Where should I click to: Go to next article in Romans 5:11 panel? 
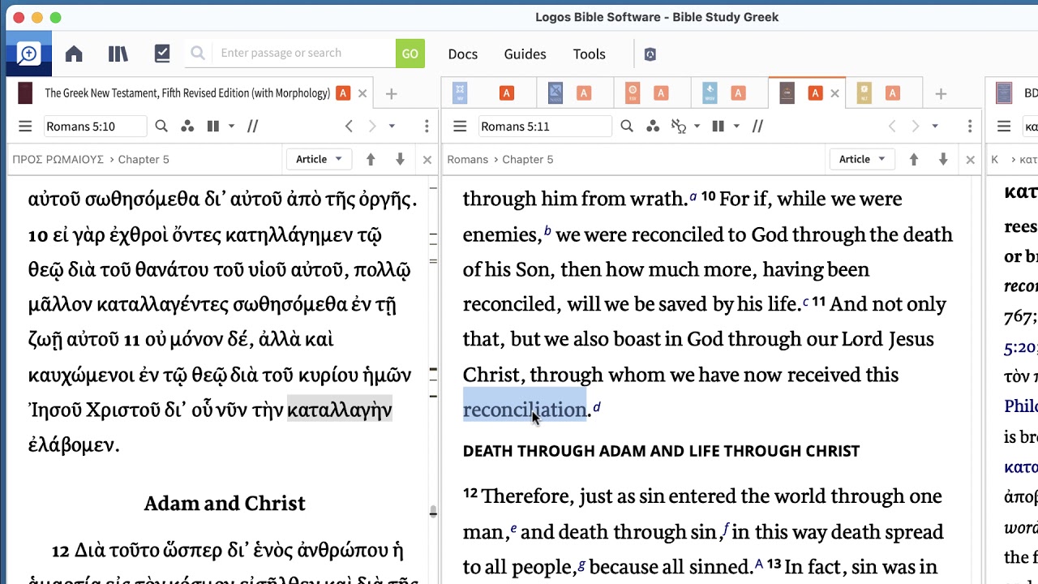pos(943,160)
